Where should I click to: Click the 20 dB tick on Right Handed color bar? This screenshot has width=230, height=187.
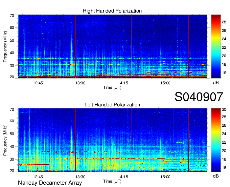point(224,56)
